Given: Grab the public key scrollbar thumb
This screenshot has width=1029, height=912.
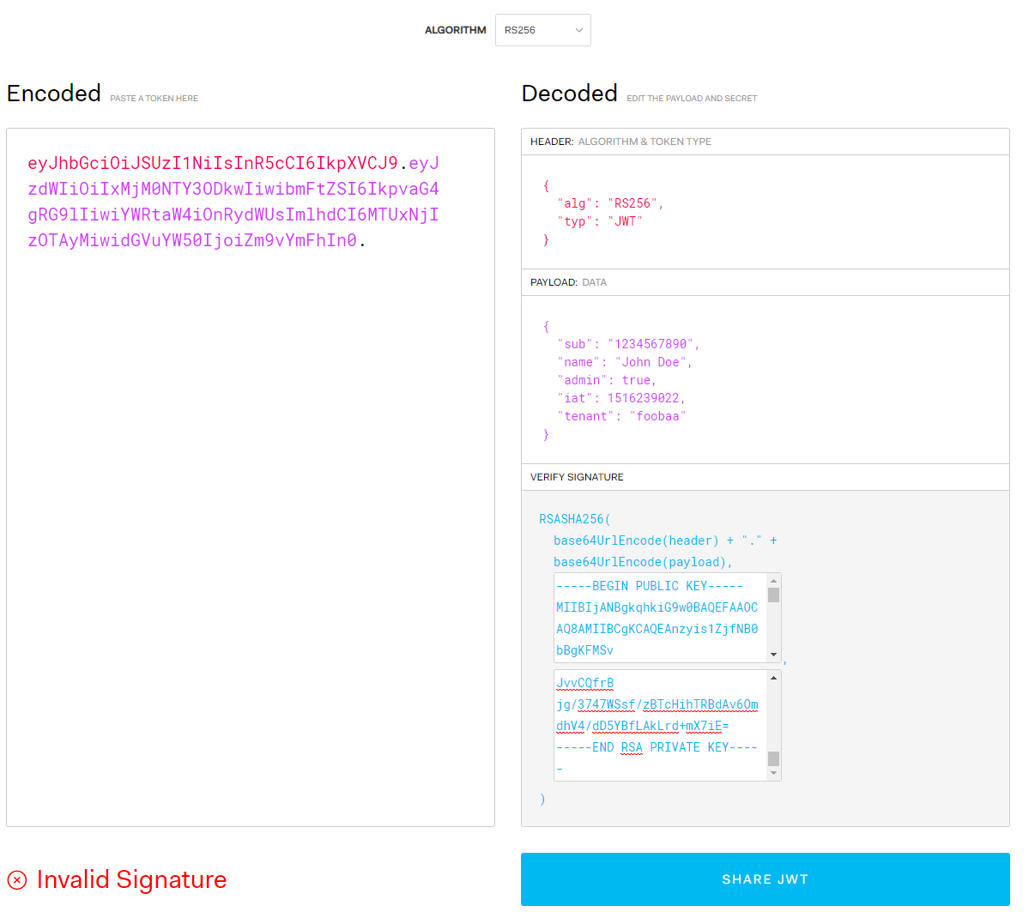Looking at the screenshot, I should tap(773, 595).
